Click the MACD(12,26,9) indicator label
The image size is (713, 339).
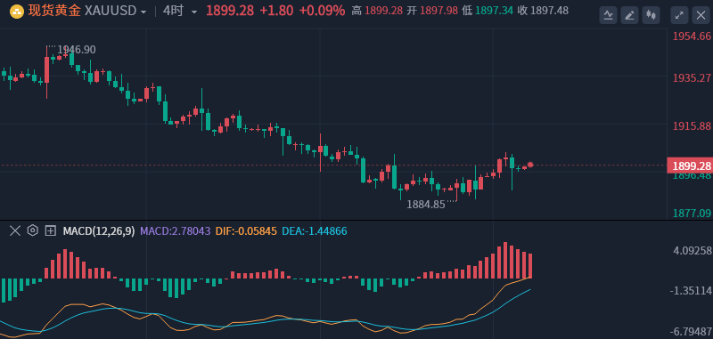(99, 231)
